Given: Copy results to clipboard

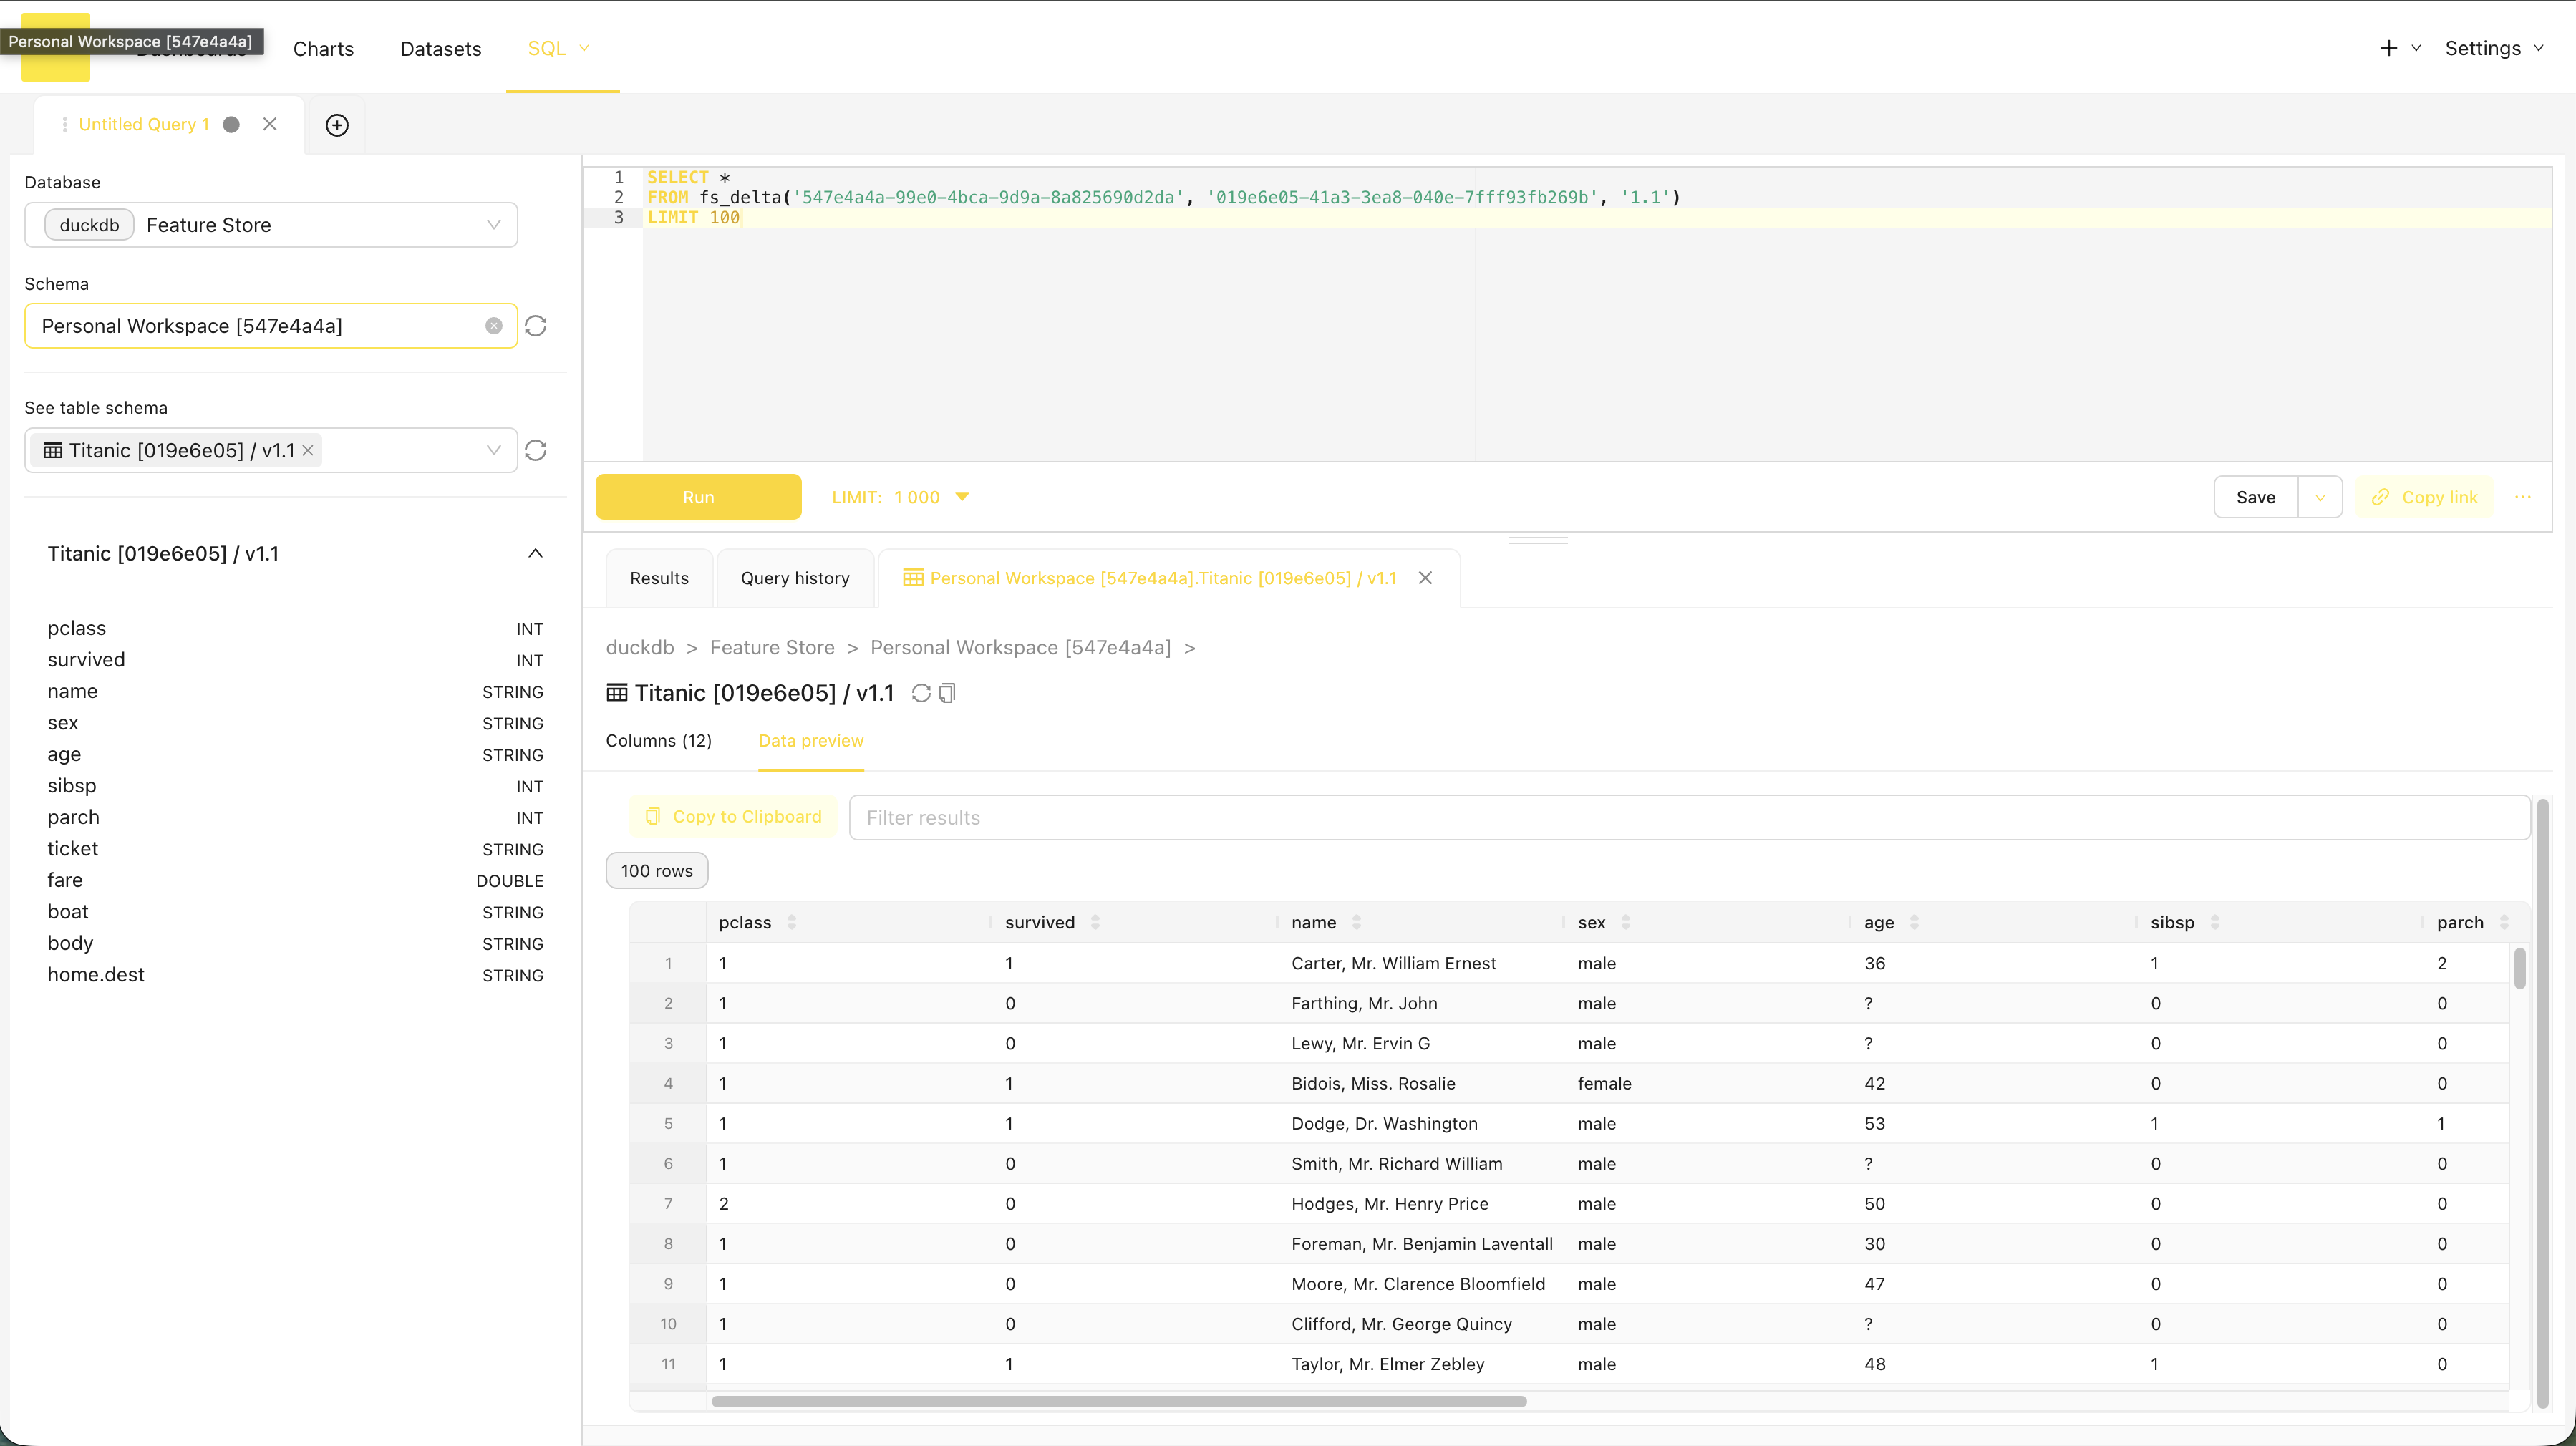Looking at the screenshot, I should 733,817.
